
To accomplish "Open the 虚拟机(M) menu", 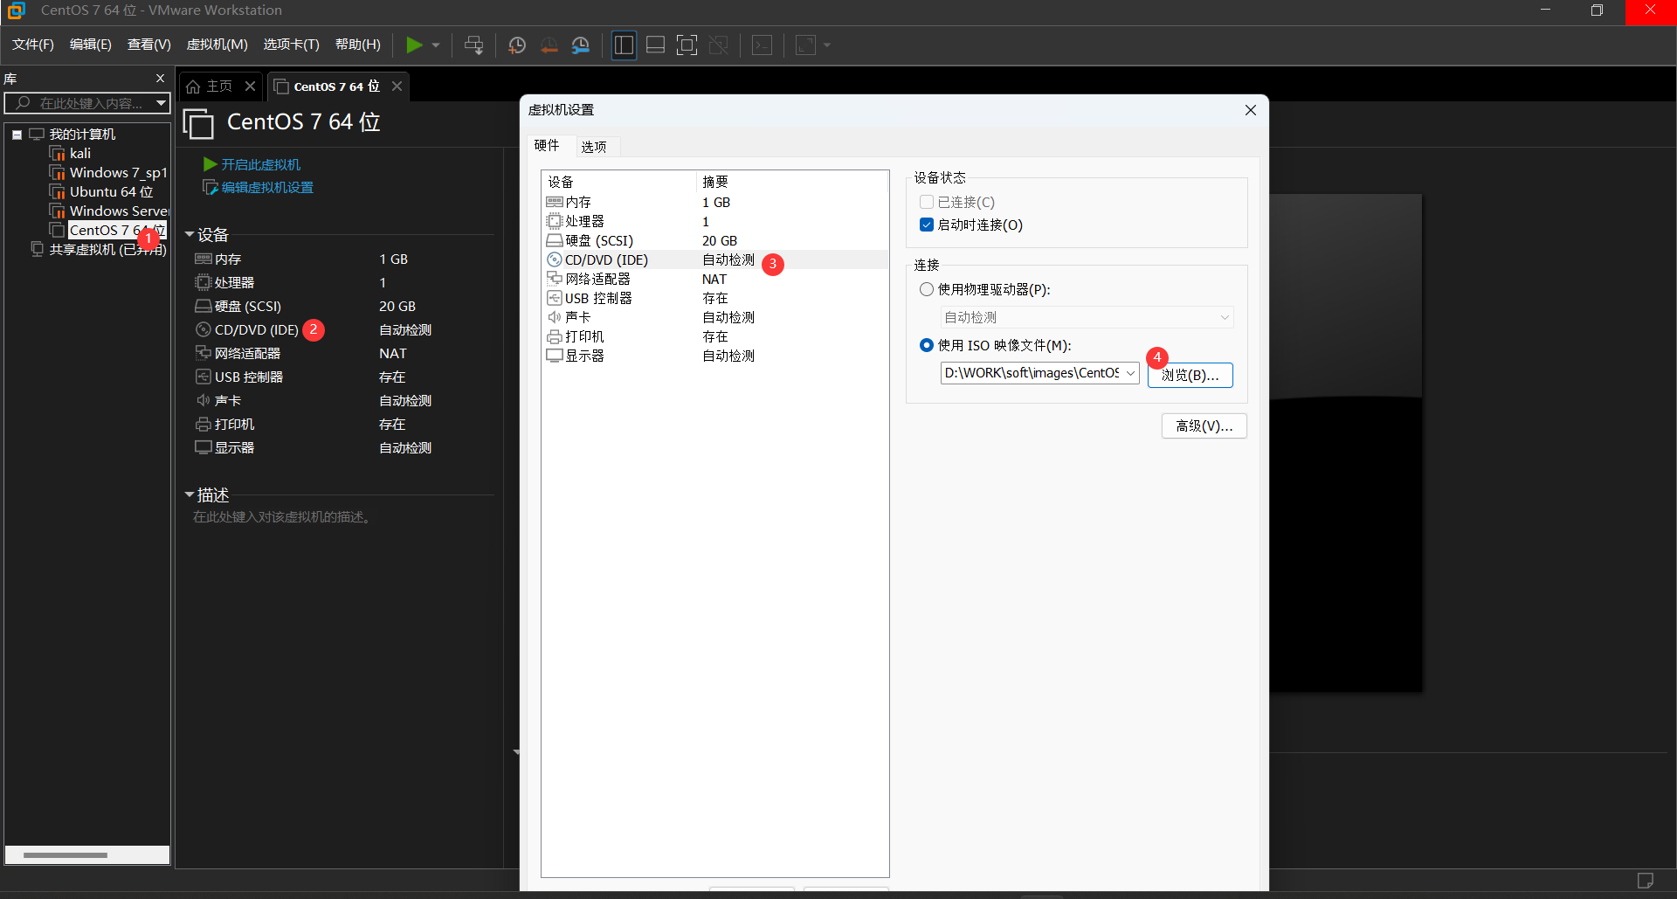I will (x=217, y=45).
